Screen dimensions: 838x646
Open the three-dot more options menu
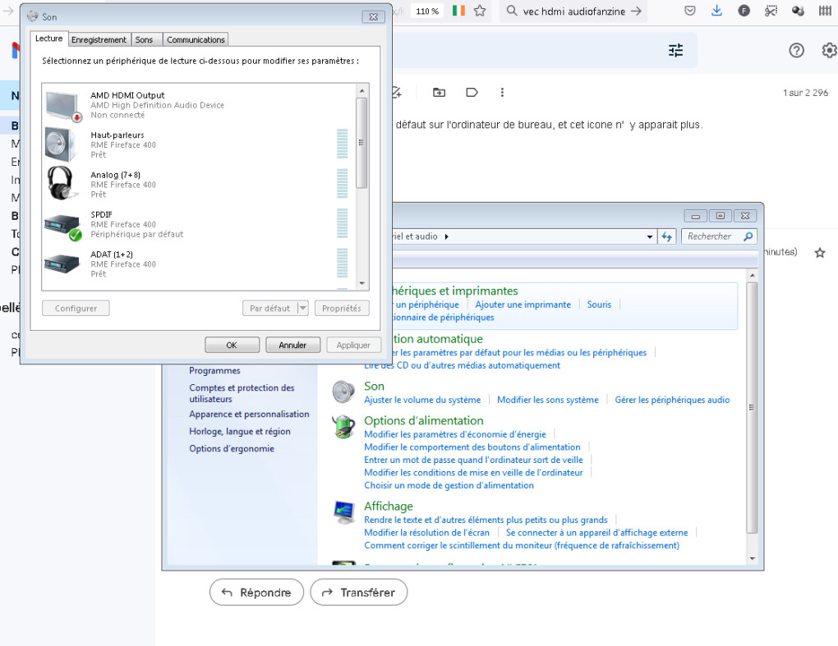(502, 93)
